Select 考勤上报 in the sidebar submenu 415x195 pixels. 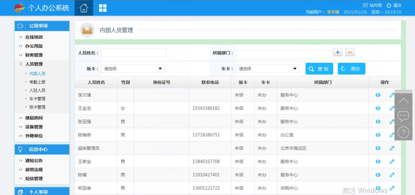(37, 82)
